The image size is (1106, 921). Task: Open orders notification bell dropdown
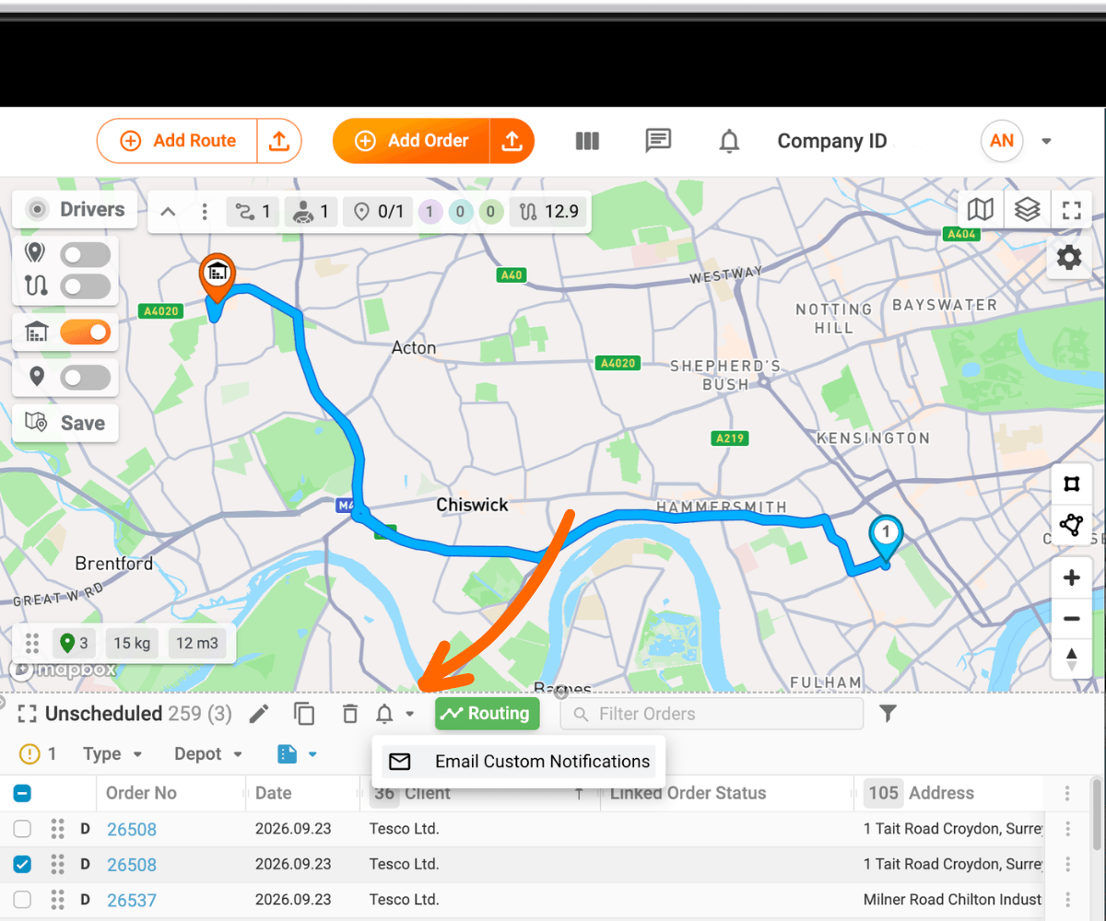point(395,714)
